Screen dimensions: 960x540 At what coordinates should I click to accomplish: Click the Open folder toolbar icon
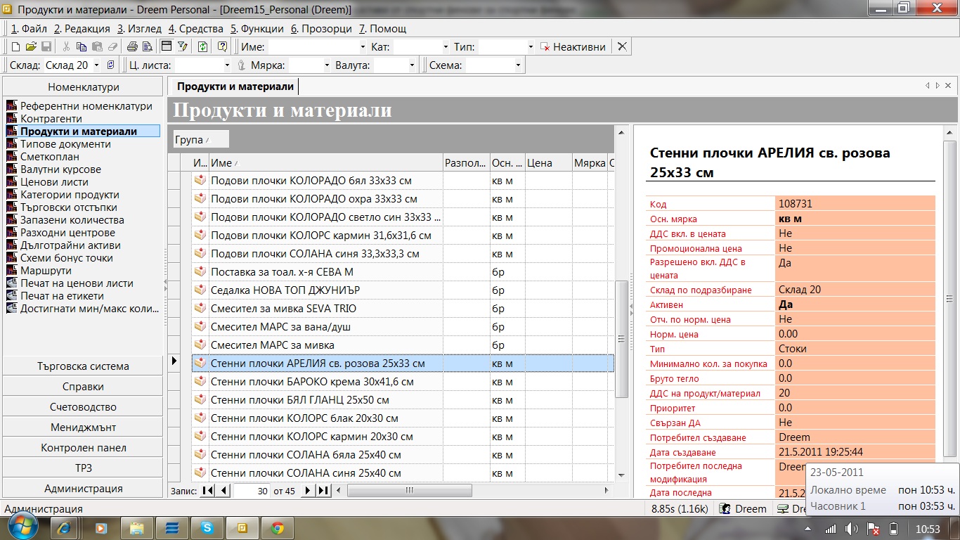pyautogui.click(x=31, y=47)
